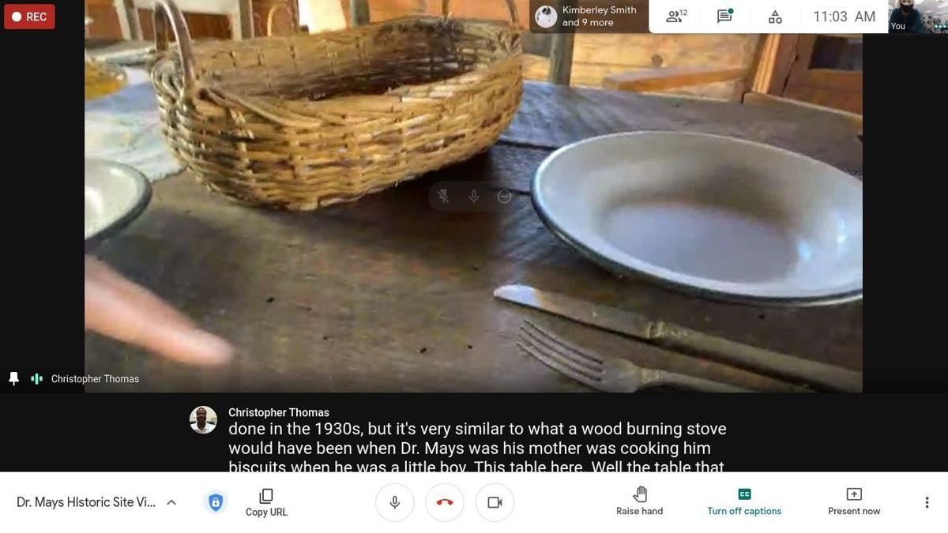Image resolution: width=948 pixels, height=533 pixels.
Task: Open the meeting chat panel
Action: [x=724, y=17]
